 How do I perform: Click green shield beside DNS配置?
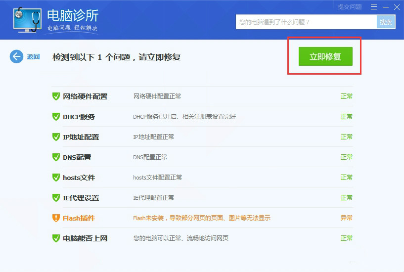(x=56, y=157)
